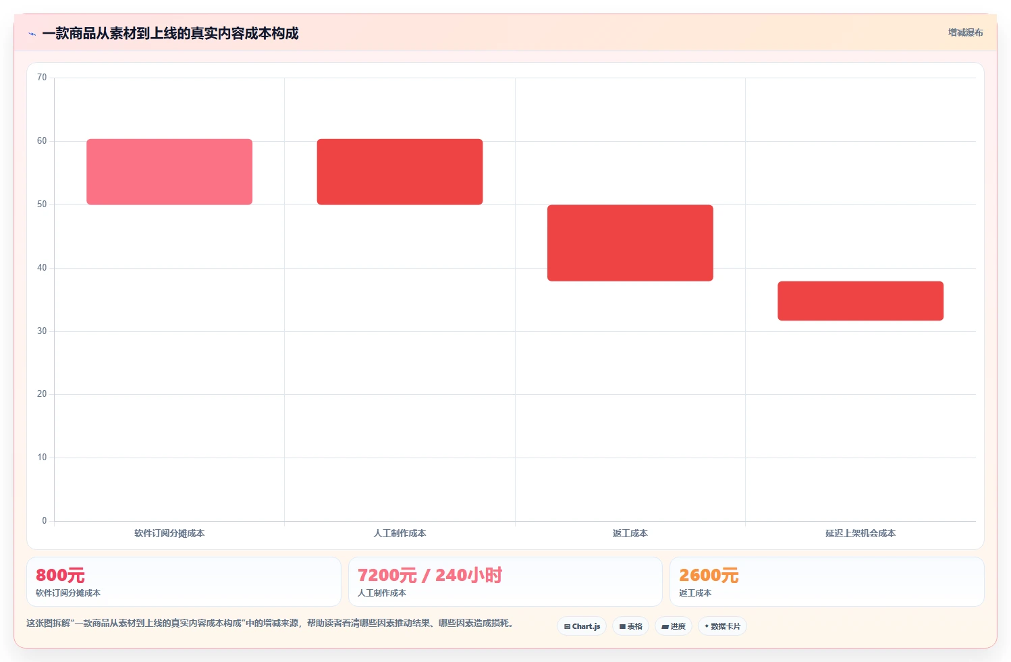The image size is (1011, 662).
Task: Click the 数据卡片 tag chip
Action: [722, 626]
